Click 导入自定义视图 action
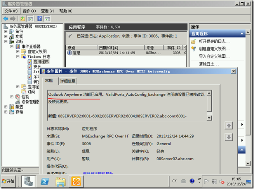 tap(215, 56)
